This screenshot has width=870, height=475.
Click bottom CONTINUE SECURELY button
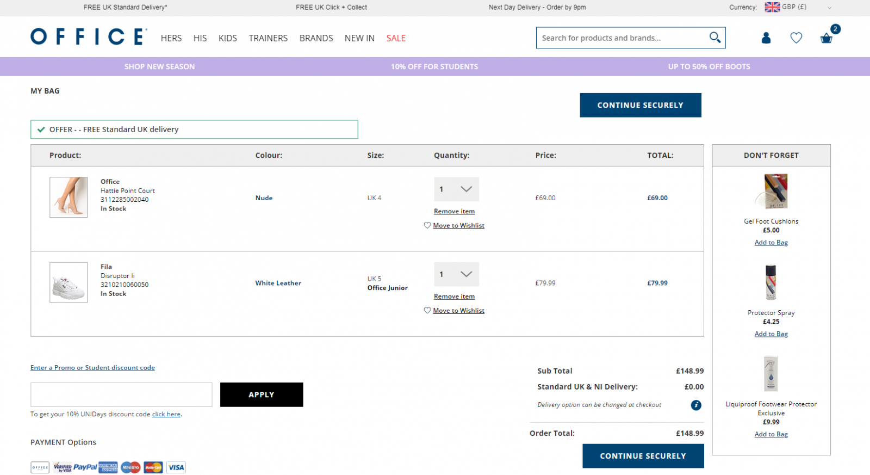(643, 456)
